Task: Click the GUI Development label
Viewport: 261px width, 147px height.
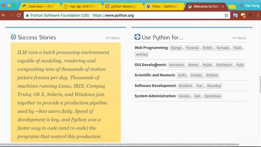Action: 150,65
